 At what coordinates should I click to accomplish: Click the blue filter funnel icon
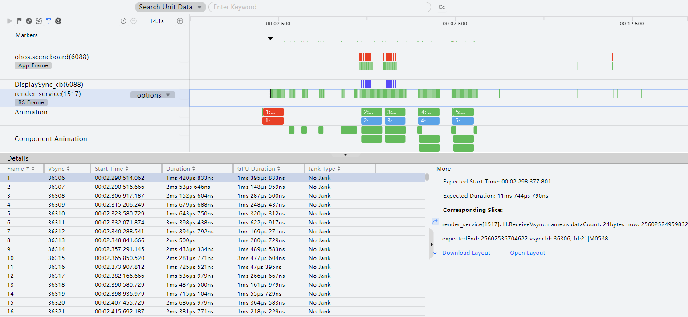49,21
